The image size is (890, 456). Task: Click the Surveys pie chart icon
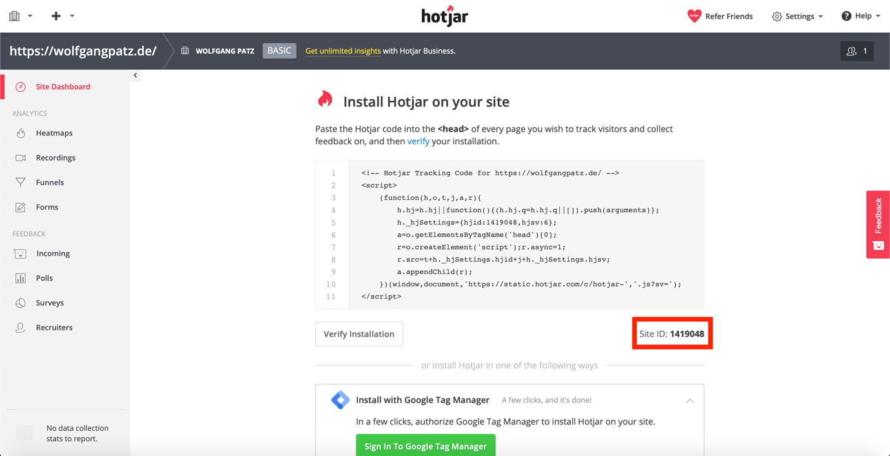[21, 302]
